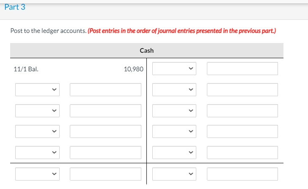The width and height of the screenshot is (308, 189).
Task: Open the debit dropdown below the total line
Action: (x=37, y=174)
